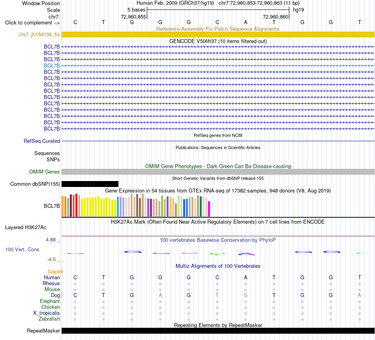Open 'Repeating Elements by RepeatMasker' track title
The height and width of the screenshot is (340, 375).
[218, 325]
